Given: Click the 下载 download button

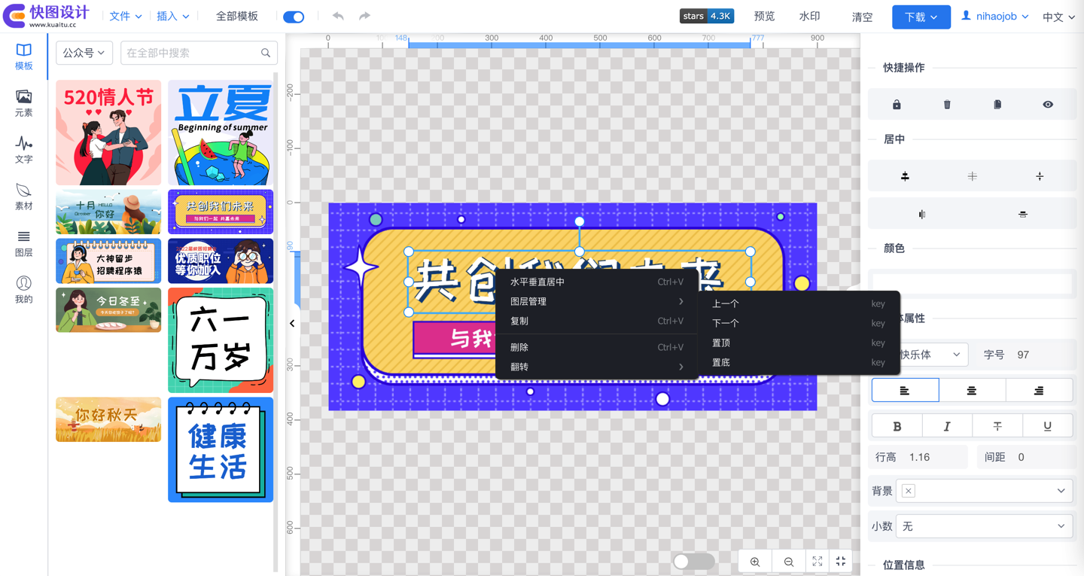Looking at the screenshot, I should coord(921,16).
